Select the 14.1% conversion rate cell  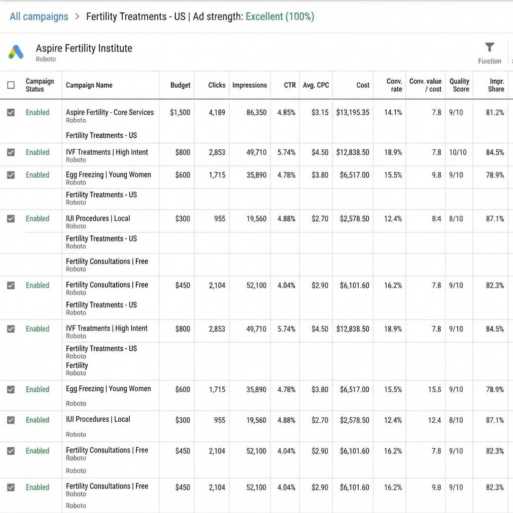[x=393, y=113]
